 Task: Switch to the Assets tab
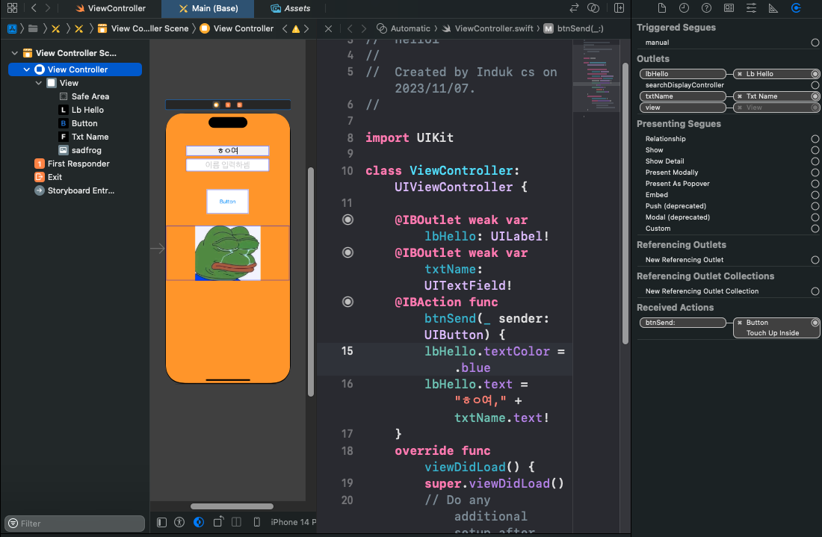click(x=291, y=8)
